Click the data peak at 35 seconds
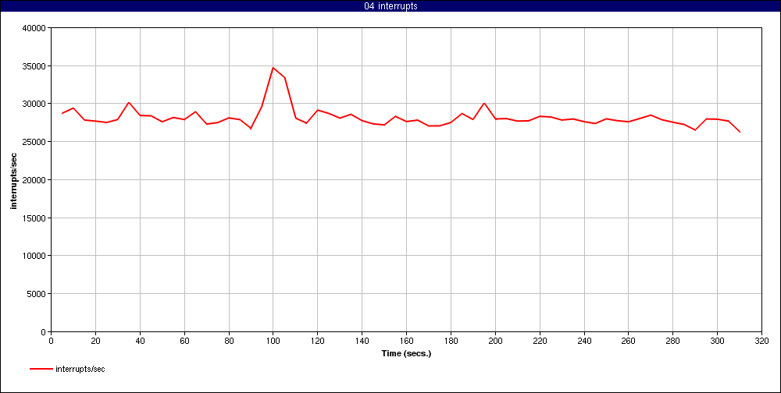The image size is (781, 393). (129, 102)
